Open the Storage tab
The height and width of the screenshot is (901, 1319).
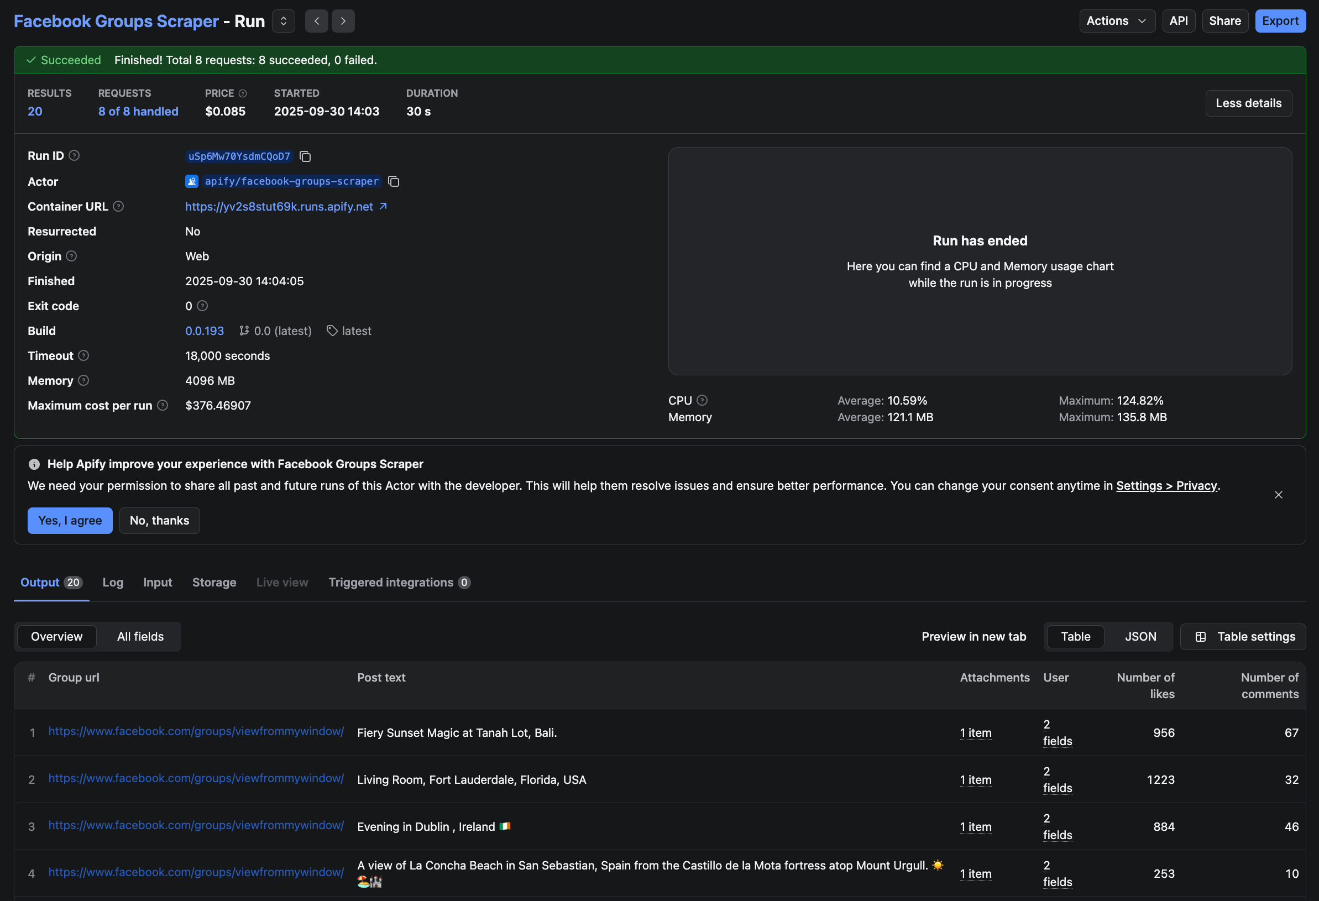click(214, 582)
